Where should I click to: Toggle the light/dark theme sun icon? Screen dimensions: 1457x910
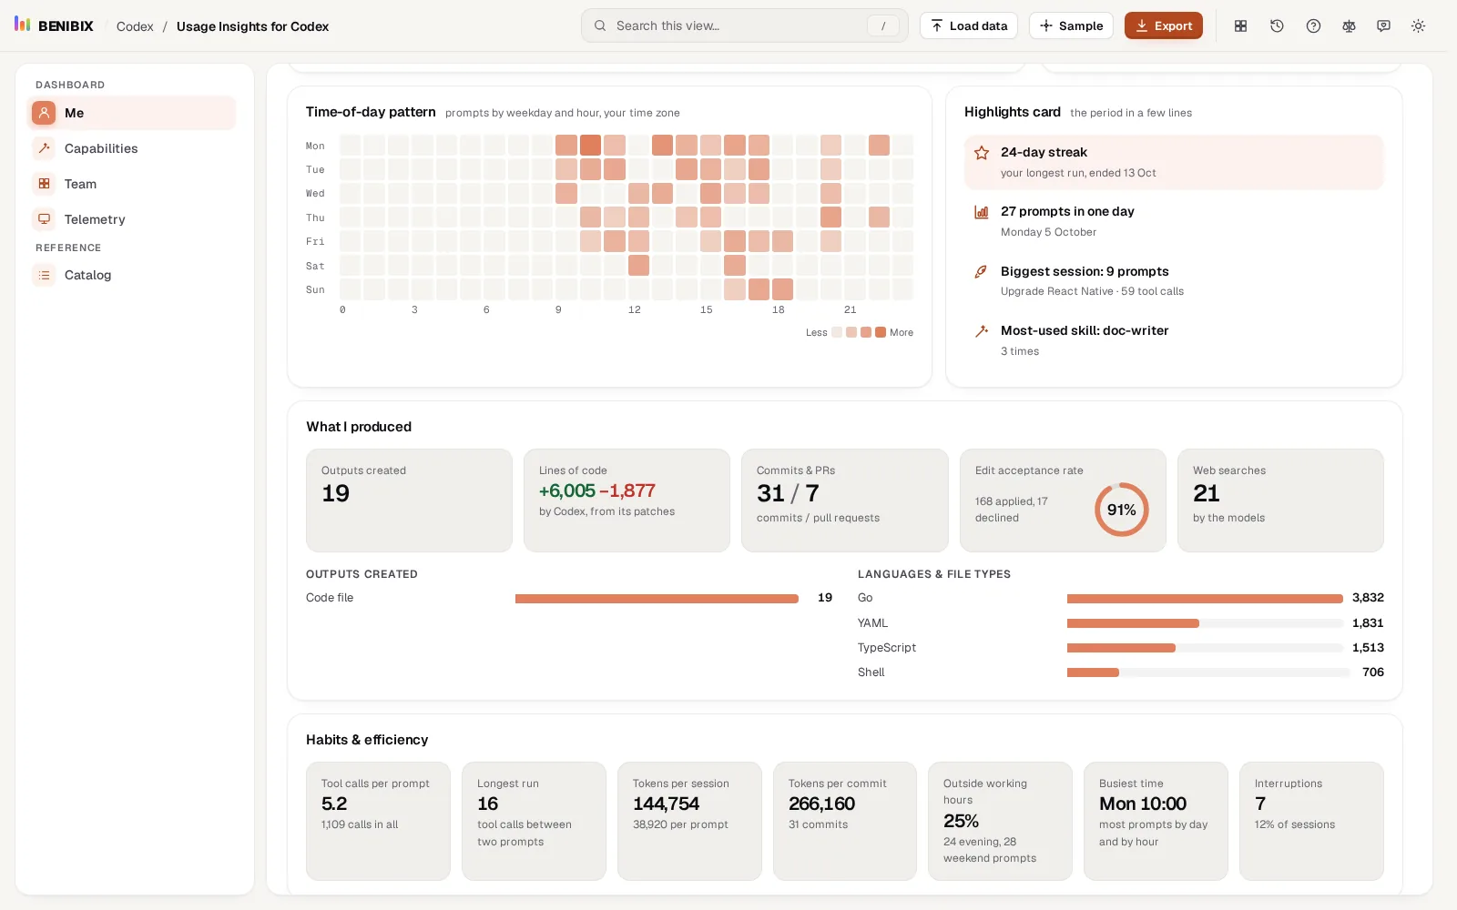pyautogui.click(x=1418, y=25)
